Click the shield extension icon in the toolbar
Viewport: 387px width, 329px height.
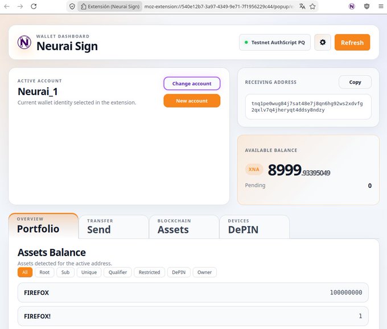pyautogui.click(x=367, y=6)
